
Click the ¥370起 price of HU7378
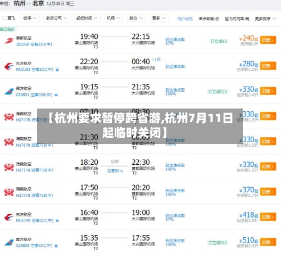pyautogui.click(x=248, y=190)
